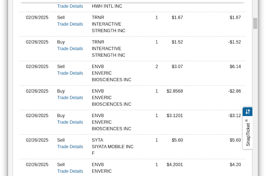Open Trade Details for TRNR buy at $1.52
266x176 pixels.
coord(70,49)
